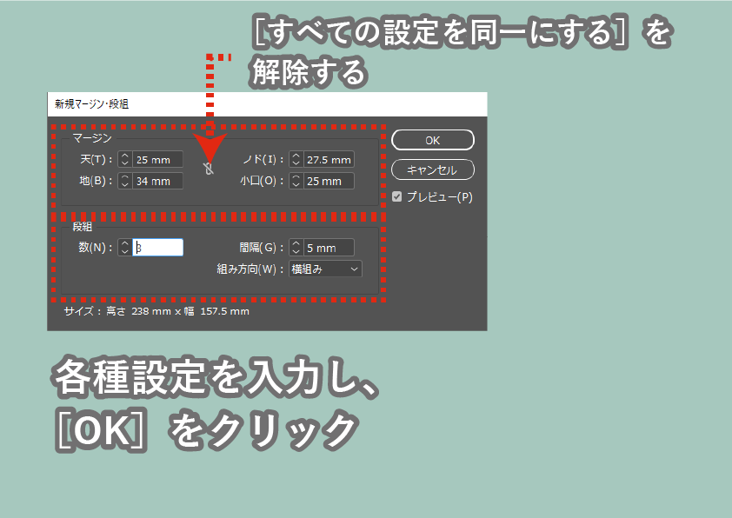This screenshot has width=732, height=518.
Task: Click the サイズ text at dialog bottom
Action: pos(156,311)
